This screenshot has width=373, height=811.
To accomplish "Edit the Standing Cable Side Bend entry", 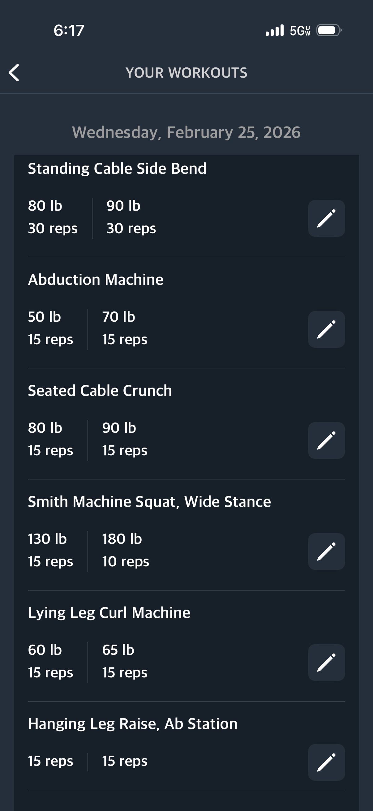I will coord(326,218).
